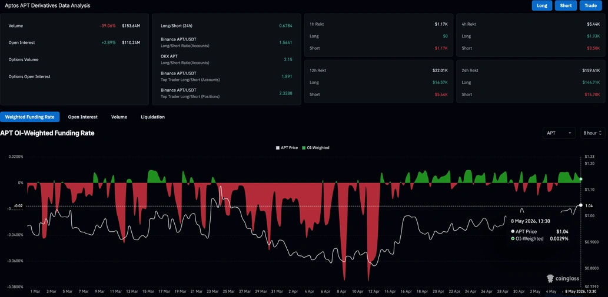Switch to the Liquidation tab
This screenshot has height=297, width=608.
[153, 117]
